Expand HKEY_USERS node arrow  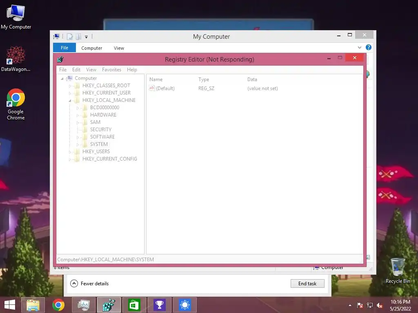(70, 152)
